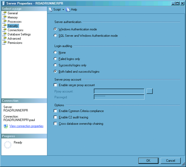Enable Common Criteria compliance
Viewport: 186px width, 167px height.
coord(55,111)
